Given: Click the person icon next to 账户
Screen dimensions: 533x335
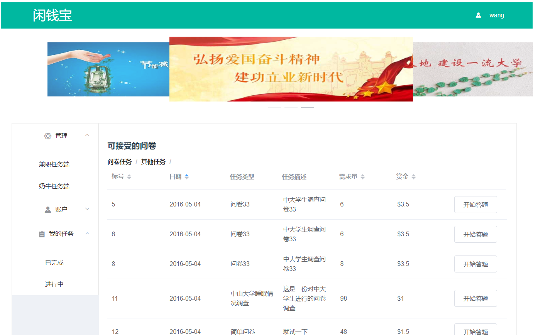Looking at the screenshot, I should click(x=48, y=210).
